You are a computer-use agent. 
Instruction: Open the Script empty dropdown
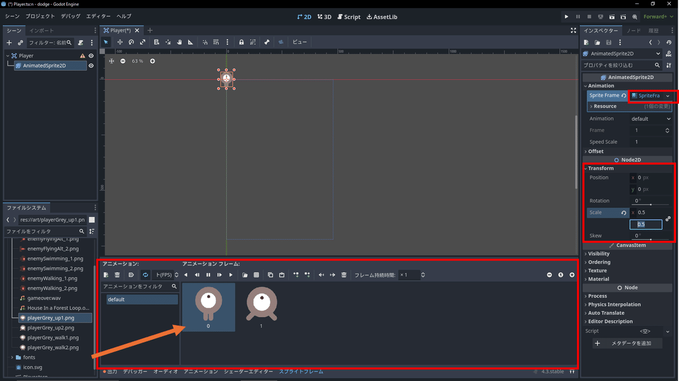click(x=651, y=331)
